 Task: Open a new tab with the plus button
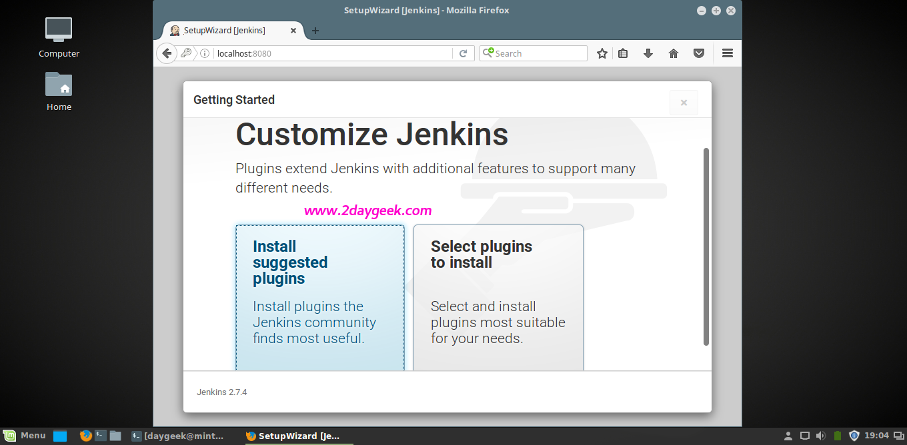coord(315,31)
